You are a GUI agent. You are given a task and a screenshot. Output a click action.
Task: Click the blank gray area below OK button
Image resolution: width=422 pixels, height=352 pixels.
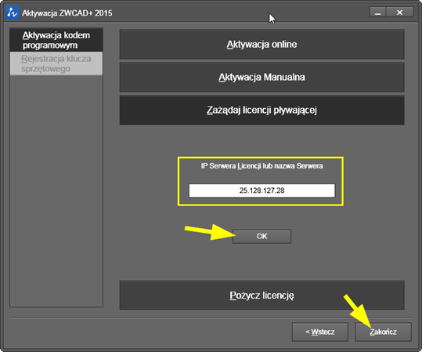click(261, 261)
